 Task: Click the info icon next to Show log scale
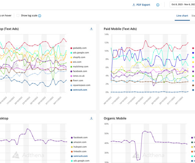(x=39, y=16)
